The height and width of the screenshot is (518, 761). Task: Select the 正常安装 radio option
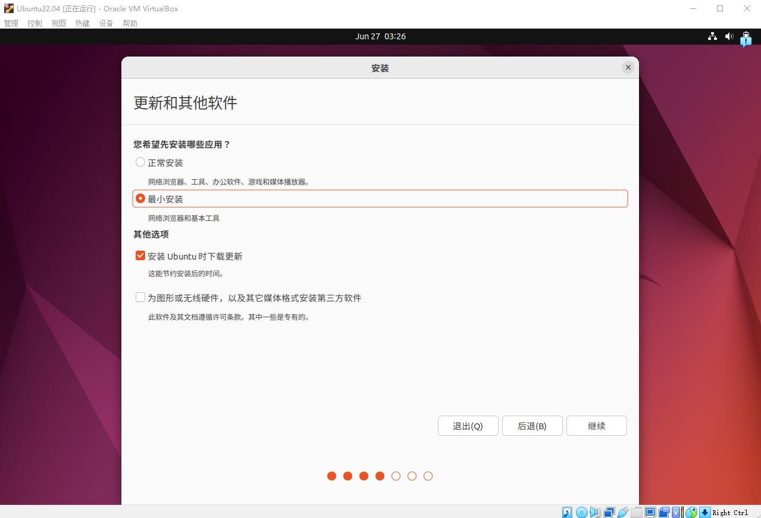140,162
